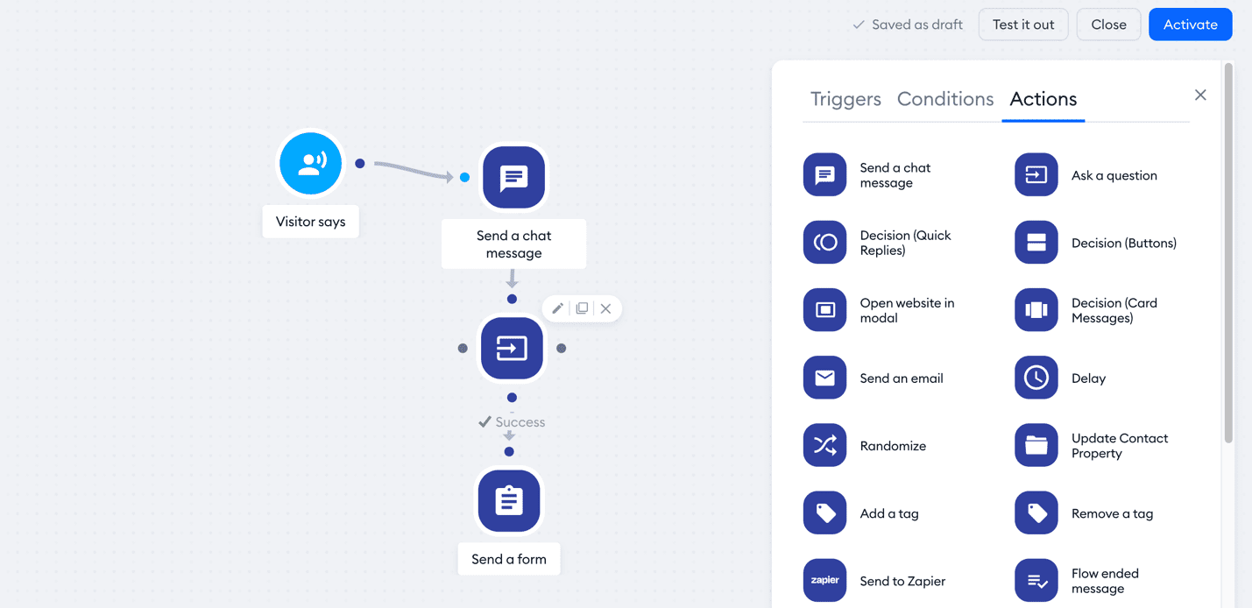Click the "Send to Zapier" icon
The image size is (1252, 608).
[824, 580]
